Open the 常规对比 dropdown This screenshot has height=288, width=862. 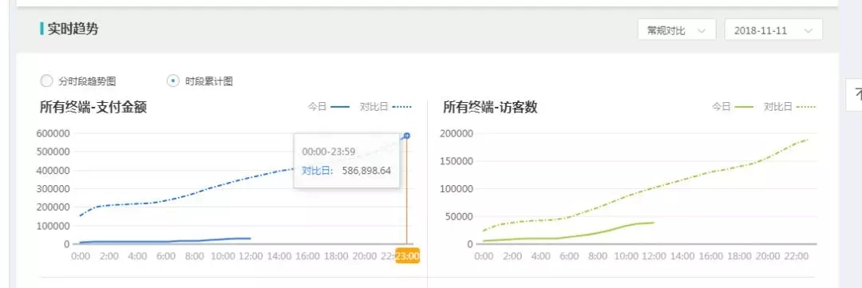click(x=677, y=30)
